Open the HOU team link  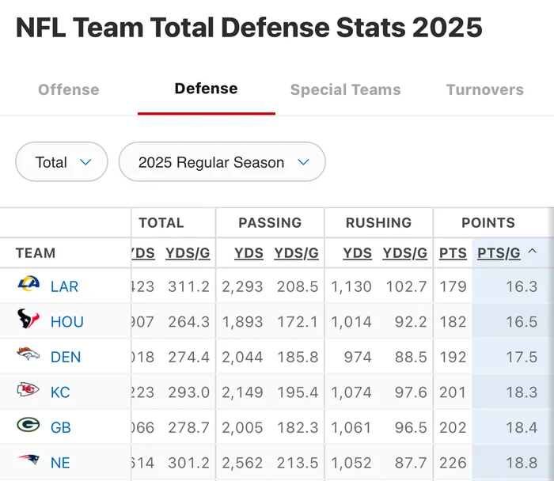(x=66, y=322)
